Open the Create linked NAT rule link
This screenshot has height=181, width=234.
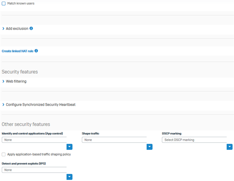pyautogui.click(x=18, y=51)
